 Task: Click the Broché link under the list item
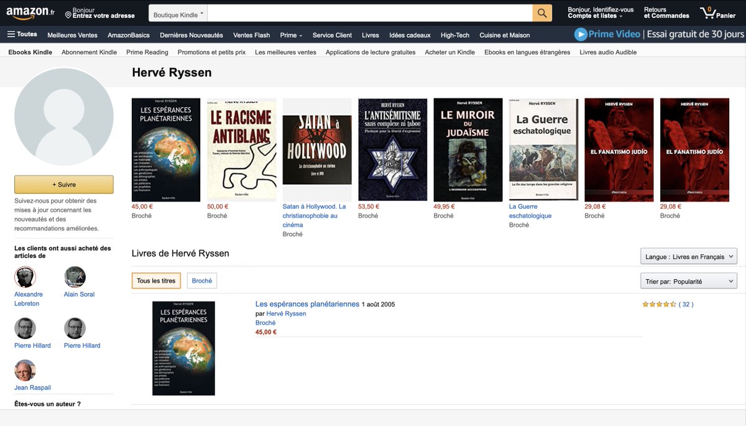click(x=265, y=323)
